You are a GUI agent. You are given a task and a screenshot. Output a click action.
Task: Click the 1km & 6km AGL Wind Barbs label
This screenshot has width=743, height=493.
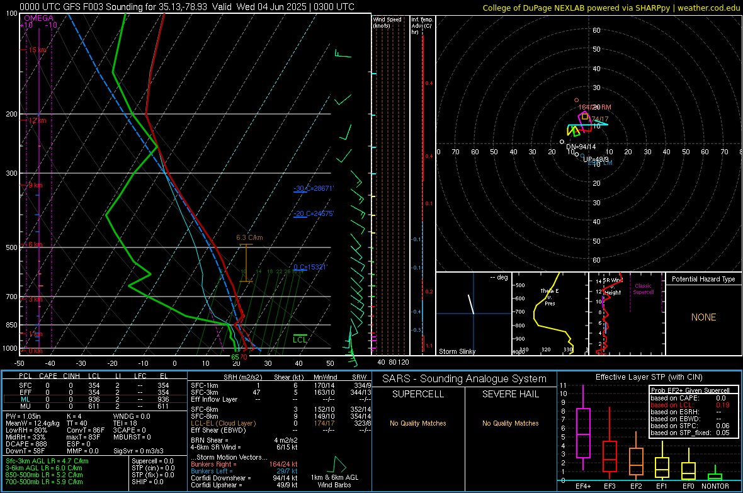(334, 481)
